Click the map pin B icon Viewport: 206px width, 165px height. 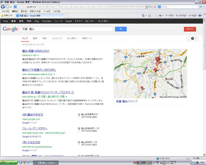pyautogui.click(x=79, y=129)
